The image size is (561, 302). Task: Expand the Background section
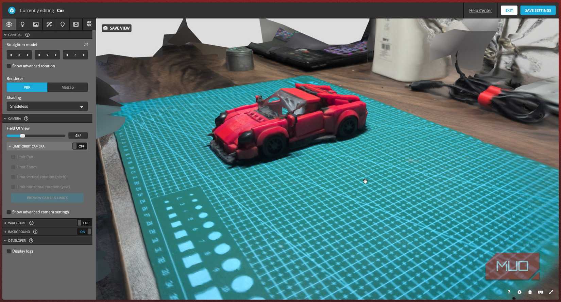[x=5, y=232]
